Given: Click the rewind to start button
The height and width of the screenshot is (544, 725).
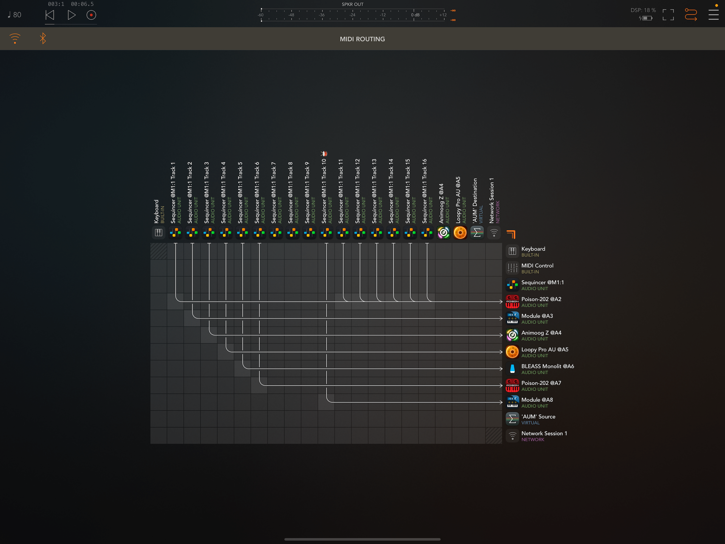Looking at the screenshot, I should (50, 15).
